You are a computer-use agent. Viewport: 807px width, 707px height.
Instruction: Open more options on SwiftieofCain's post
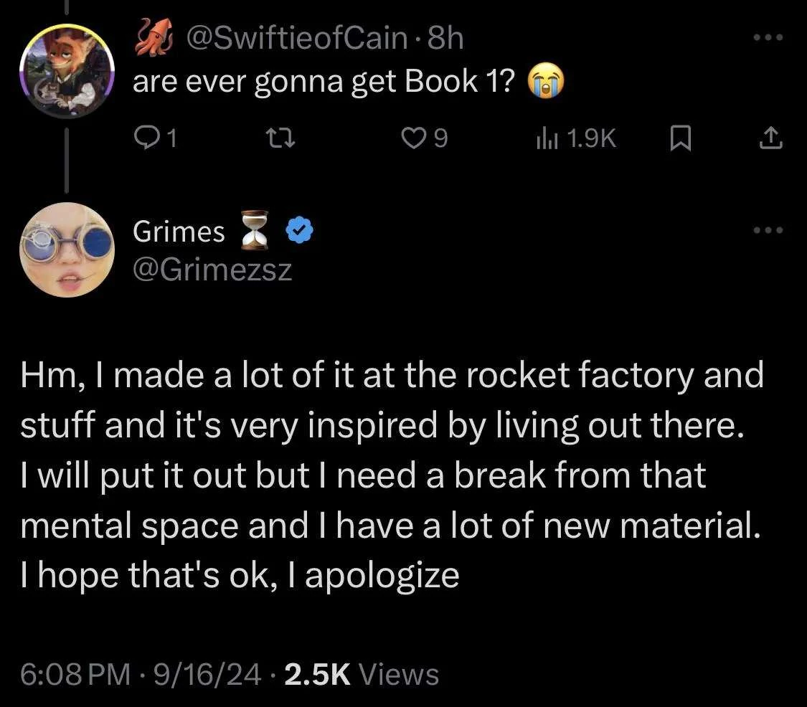(770, 38)
